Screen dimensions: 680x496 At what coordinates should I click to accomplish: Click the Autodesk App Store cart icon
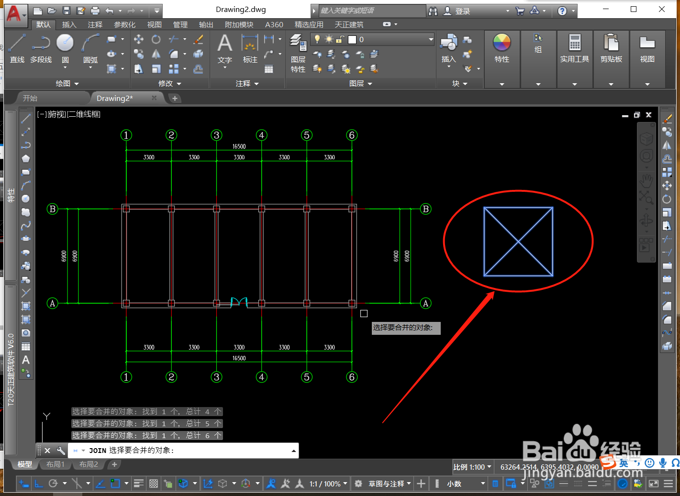pyautogui.click(x=520, y=11)
